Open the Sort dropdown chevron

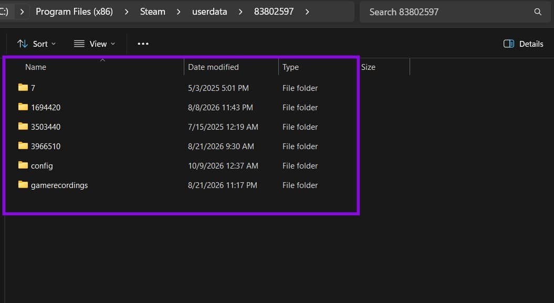click(x=54, y=44)
